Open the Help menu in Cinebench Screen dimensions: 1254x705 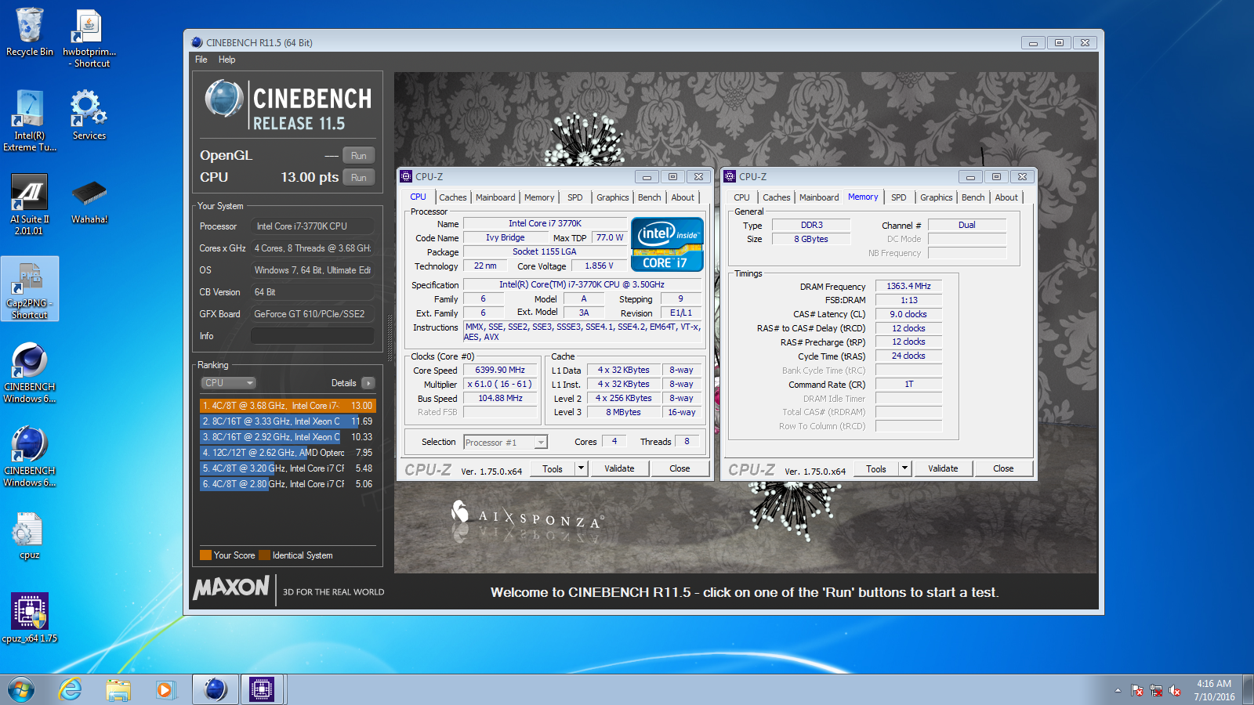[x=227, y=60]
